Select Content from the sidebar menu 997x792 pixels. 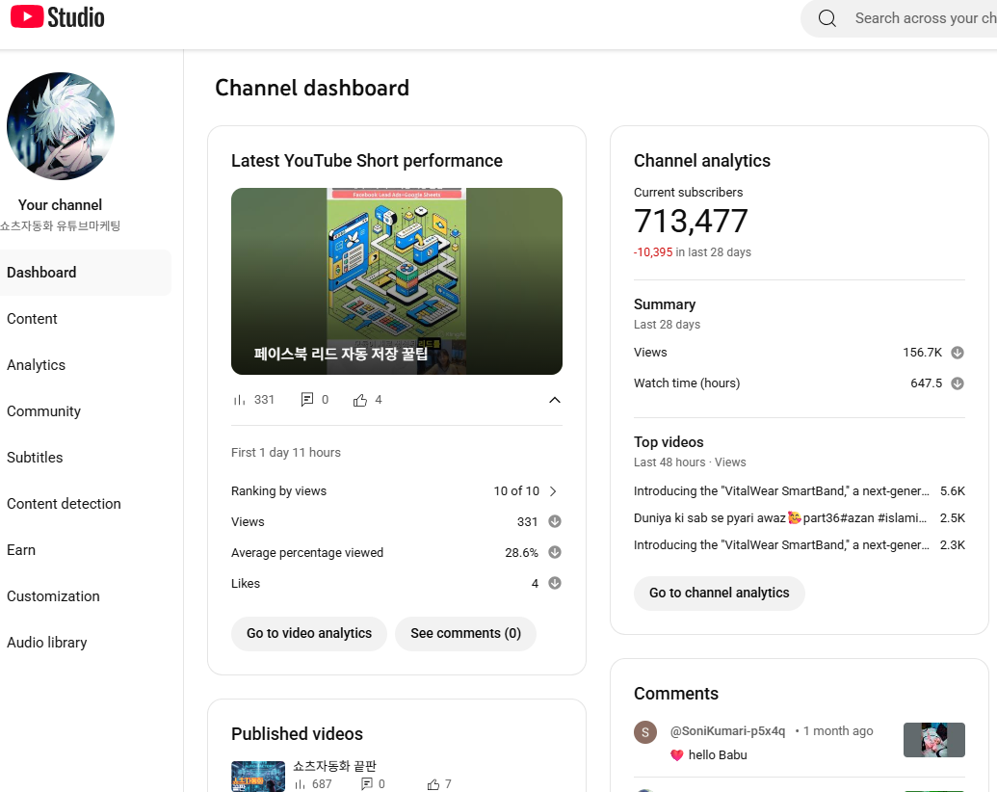point(33,319)
